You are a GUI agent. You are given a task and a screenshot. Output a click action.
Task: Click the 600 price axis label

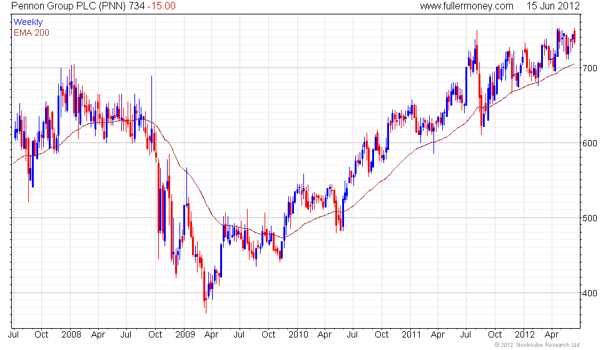tap(589, 143)
